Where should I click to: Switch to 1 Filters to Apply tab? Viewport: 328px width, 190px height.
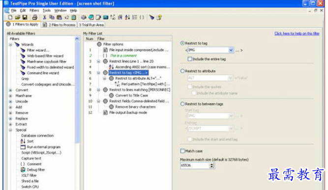pyautogui.click(x=23, y=25)
